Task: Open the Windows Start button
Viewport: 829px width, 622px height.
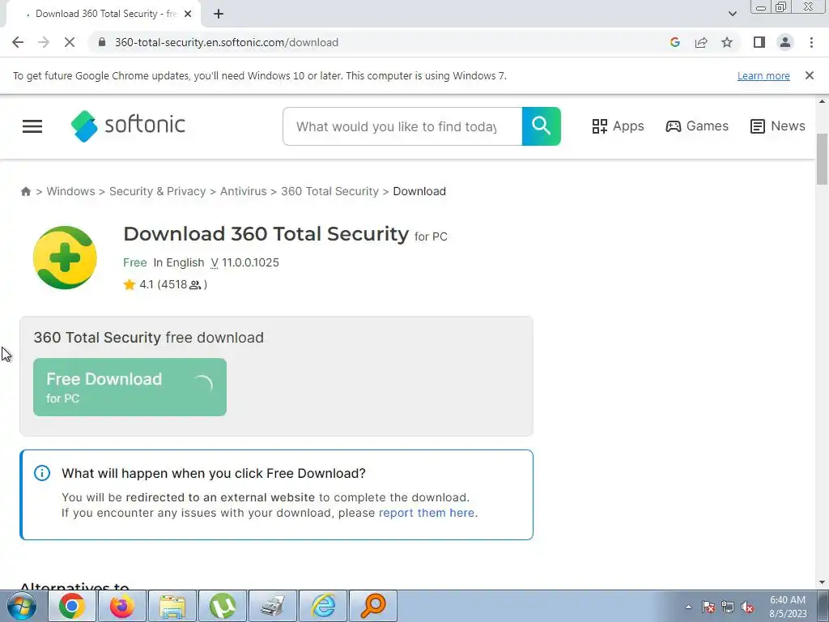Action: click(x=21, y=606)
